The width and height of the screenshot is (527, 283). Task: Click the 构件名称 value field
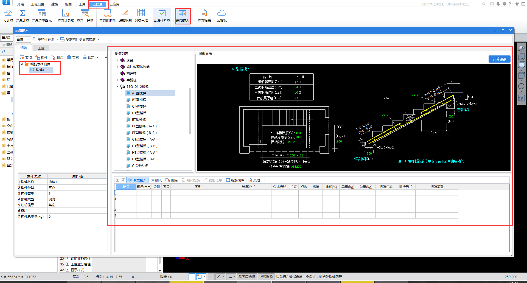77,182
